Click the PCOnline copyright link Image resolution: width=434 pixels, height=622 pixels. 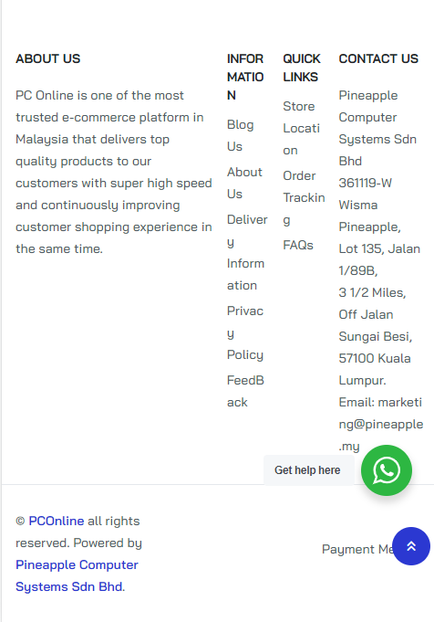(x=57, y=521)
